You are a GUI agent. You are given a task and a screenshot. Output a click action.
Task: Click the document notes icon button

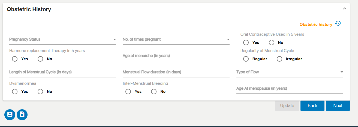(22, 114)
